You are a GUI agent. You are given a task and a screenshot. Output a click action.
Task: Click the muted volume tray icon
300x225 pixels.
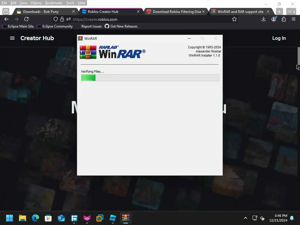point(262,218)
